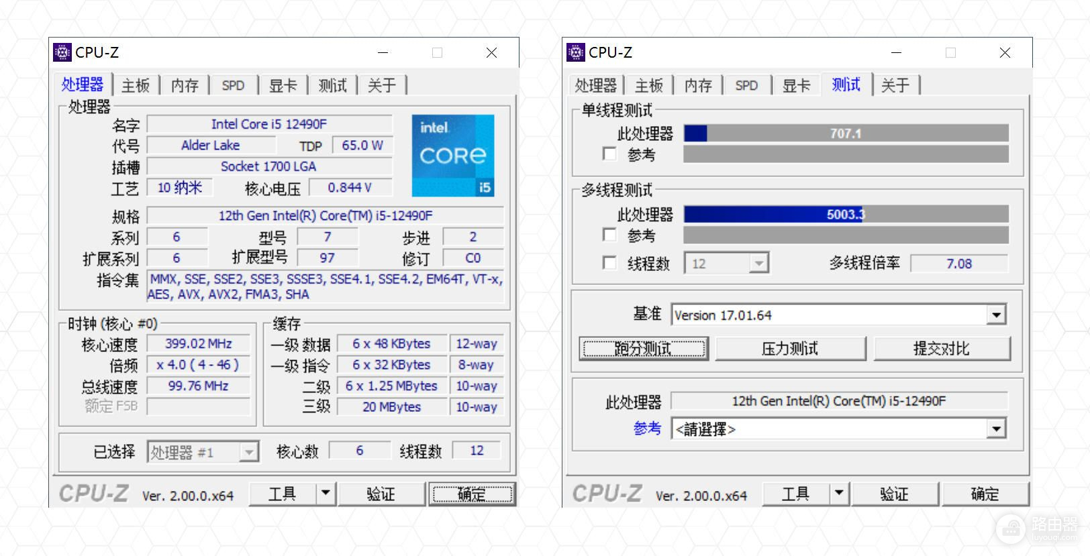This screenshot has height=556, width=1090.
Task: Open the 关于 tab in left window
Action: point(382,86)
